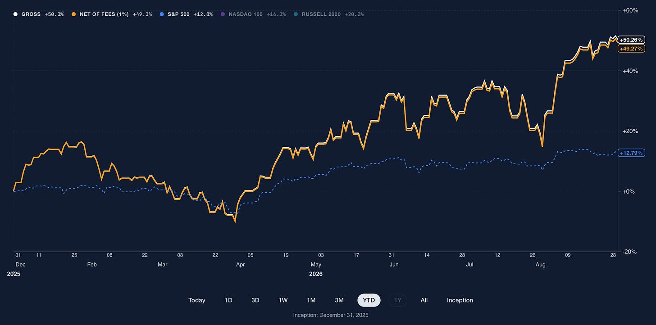Click the Jun month label on x-axis
This screenshot has height=325, width=656.
pos(394,265)
